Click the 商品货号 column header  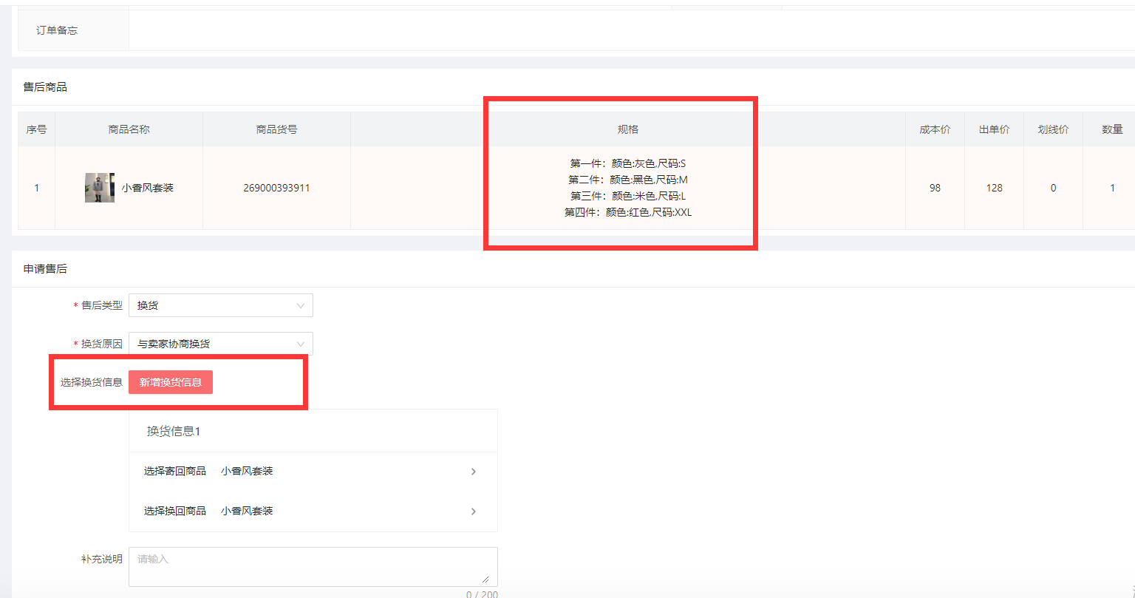[x=276, y=129]
